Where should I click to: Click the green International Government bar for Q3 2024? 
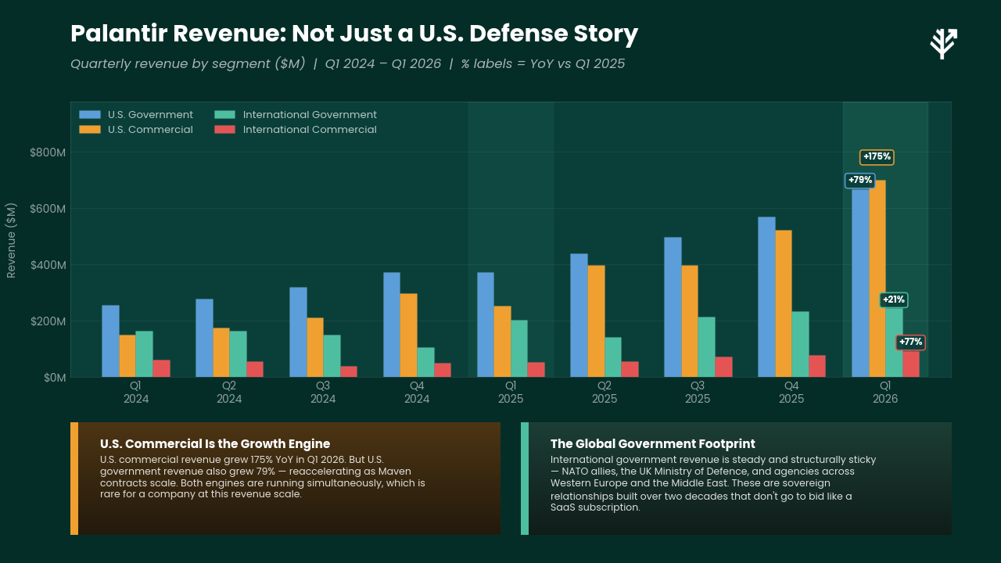pos(332,356)
